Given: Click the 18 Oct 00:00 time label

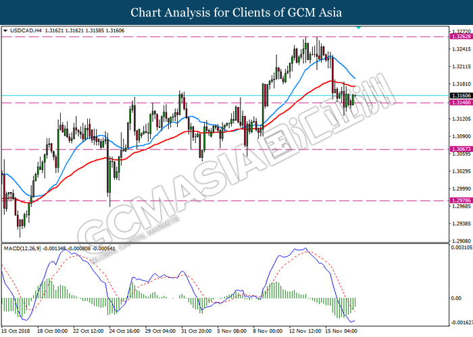Looking at the screenshot, I should [x=52, y=331].
